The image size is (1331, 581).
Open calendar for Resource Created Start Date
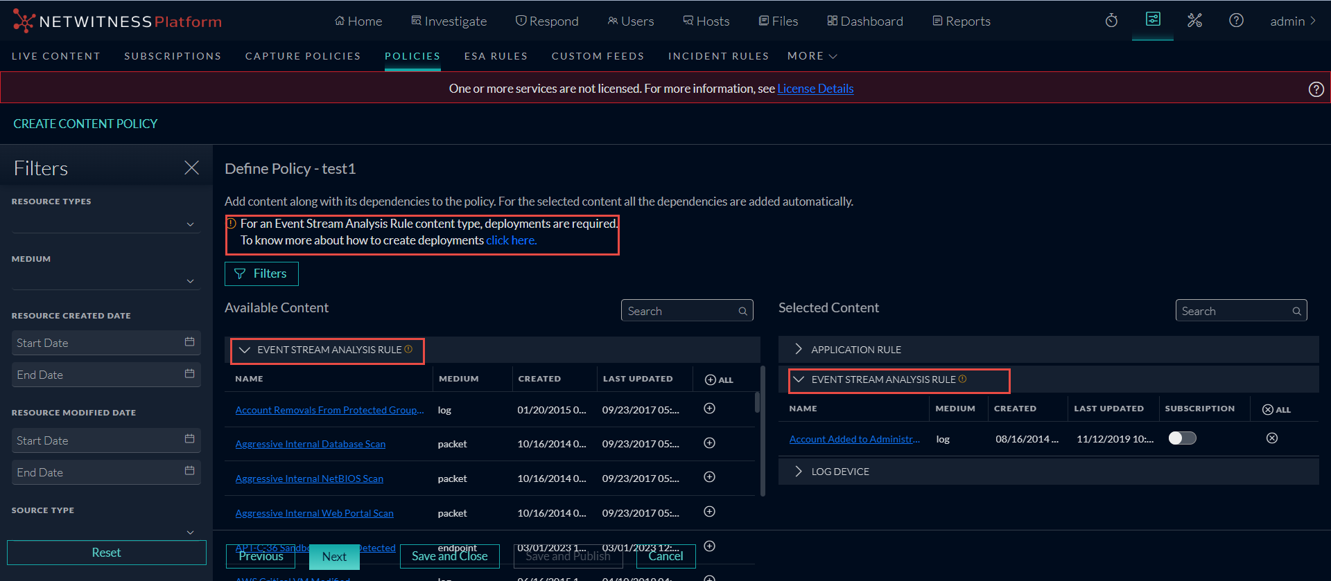pyautogui.click(x=189, y=342)
